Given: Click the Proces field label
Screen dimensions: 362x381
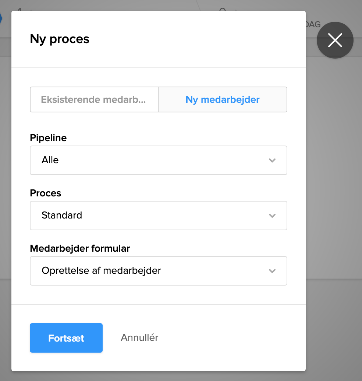Looking at the screenshot, I should click(45, 193).
